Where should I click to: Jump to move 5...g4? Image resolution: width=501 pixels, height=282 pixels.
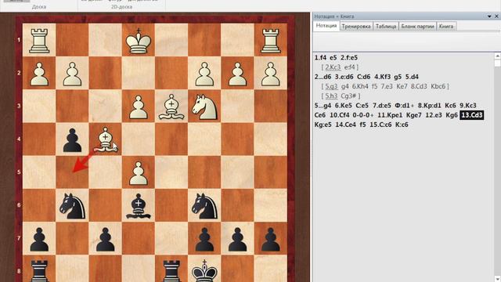[323, 106]
